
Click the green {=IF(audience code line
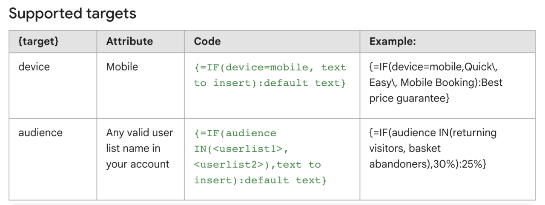235,133
